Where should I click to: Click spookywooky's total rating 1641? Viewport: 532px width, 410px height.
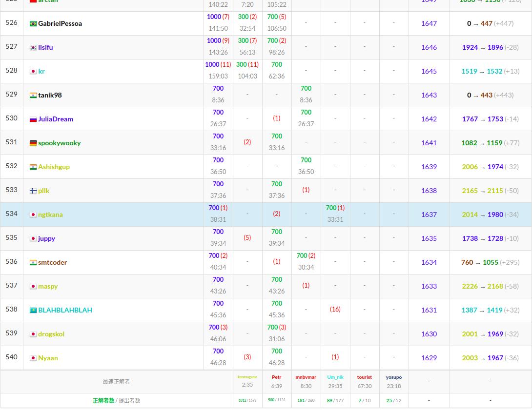coord(429,142)
